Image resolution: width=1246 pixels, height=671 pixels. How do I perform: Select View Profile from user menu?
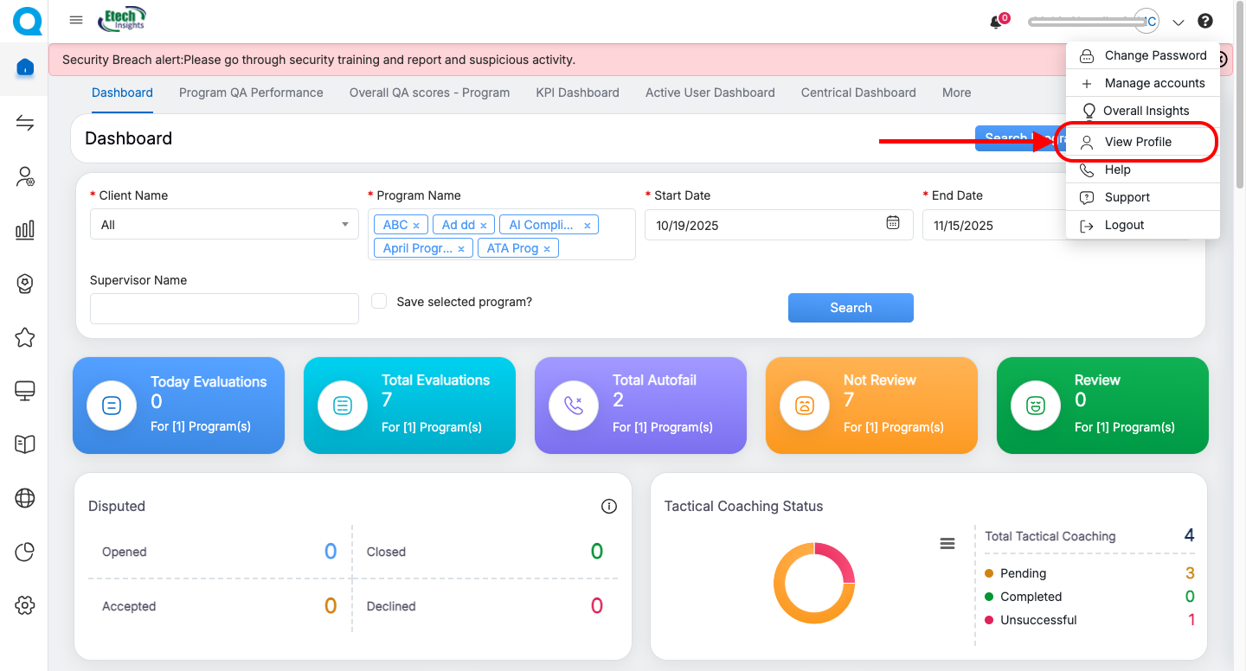(x=1137, y=142)
